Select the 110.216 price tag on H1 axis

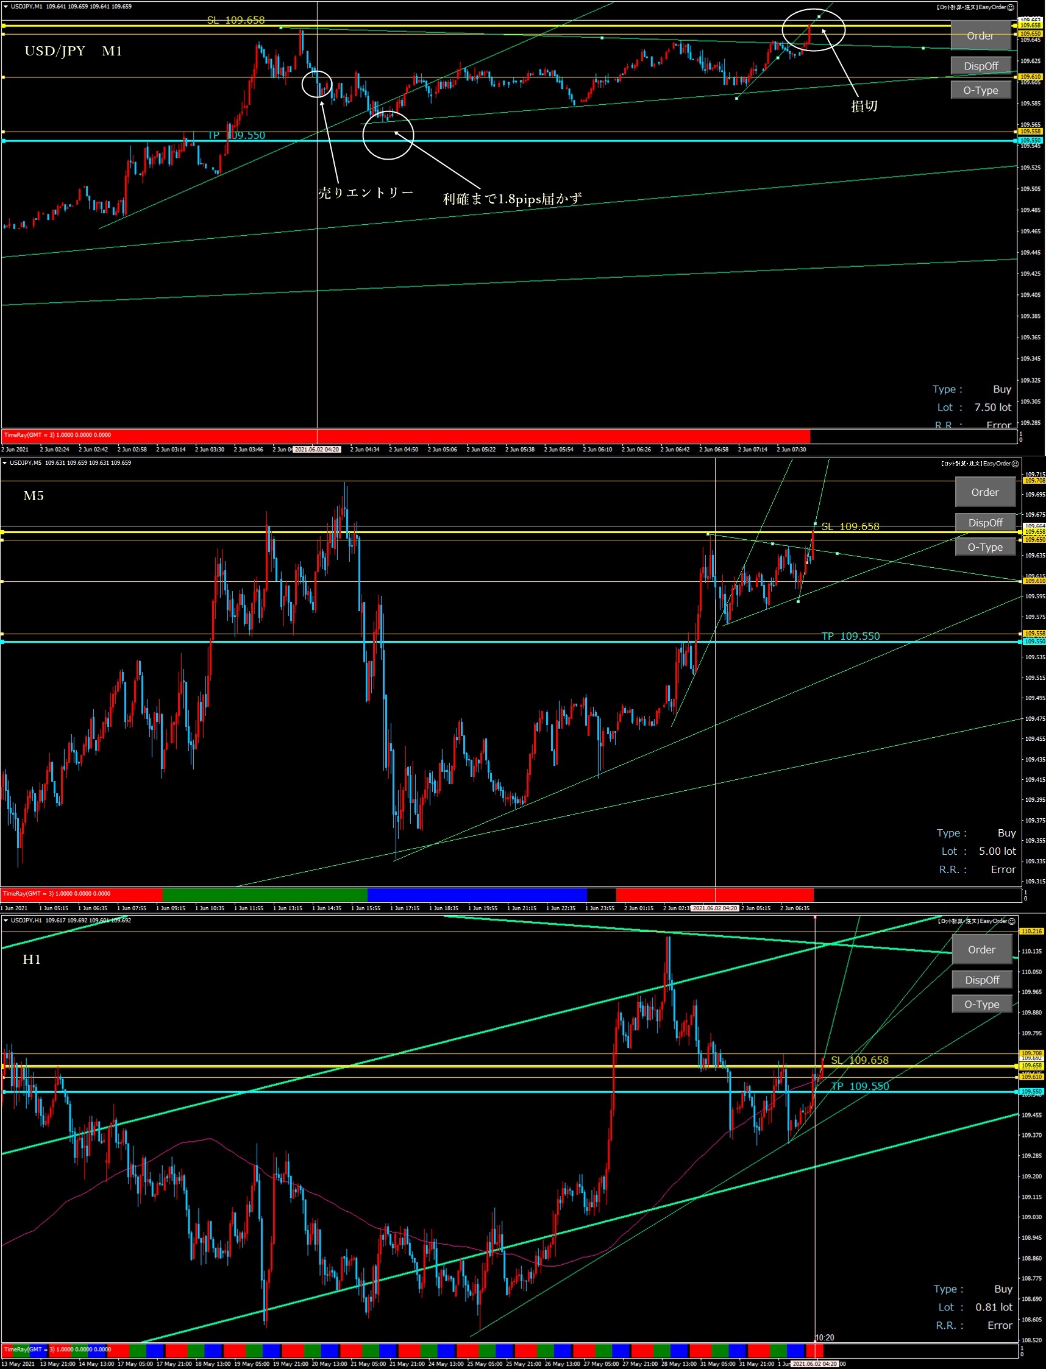point(1031,932)
